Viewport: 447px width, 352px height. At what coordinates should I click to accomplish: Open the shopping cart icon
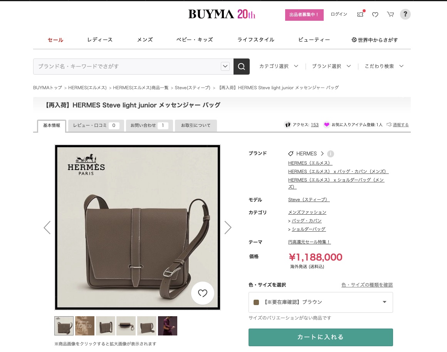390,14
